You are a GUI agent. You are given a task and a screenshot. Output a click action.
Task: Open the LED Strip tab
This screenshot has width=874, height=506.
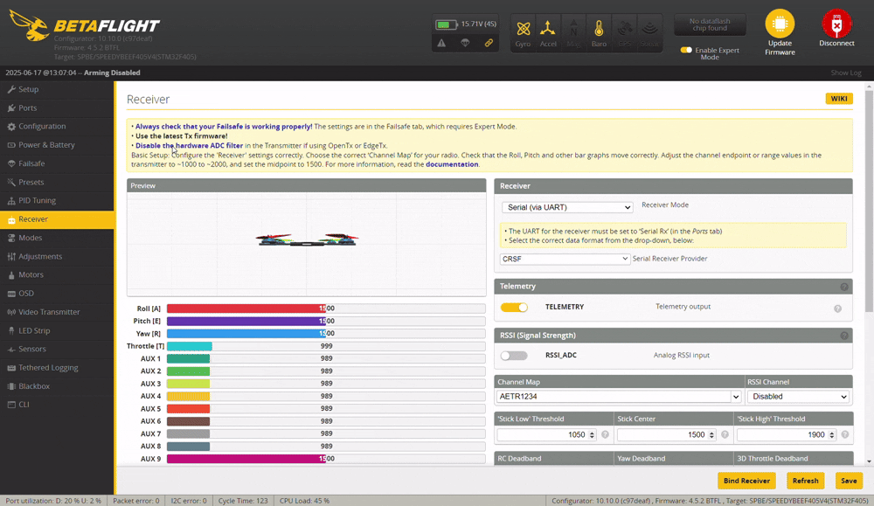coord(57,330)
